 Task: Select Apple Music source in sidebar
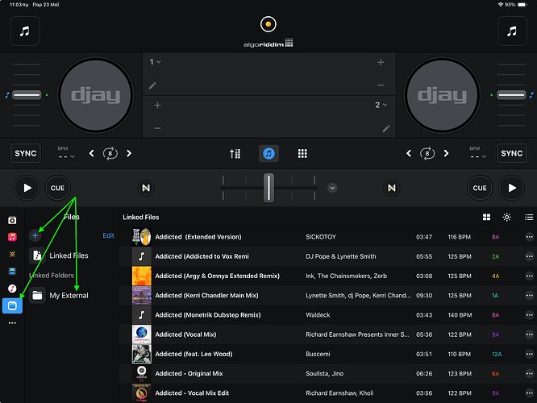click(12, 237)
